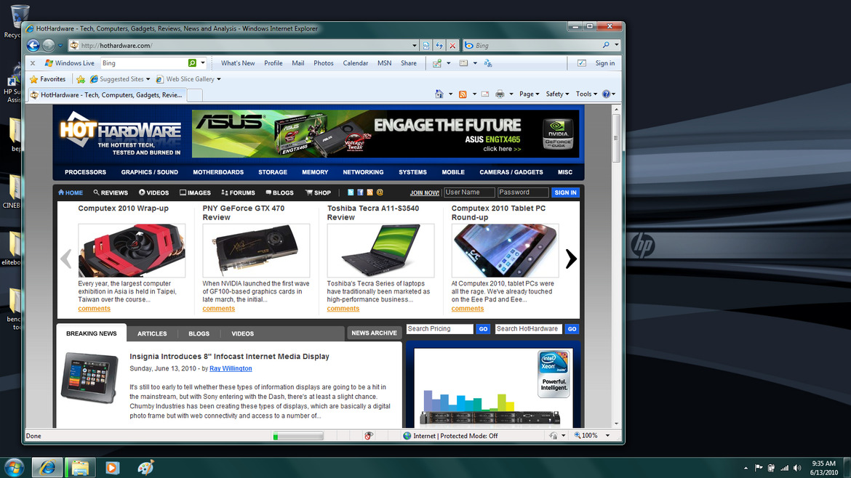Click the Help question mark icon

tap(606, 94)
